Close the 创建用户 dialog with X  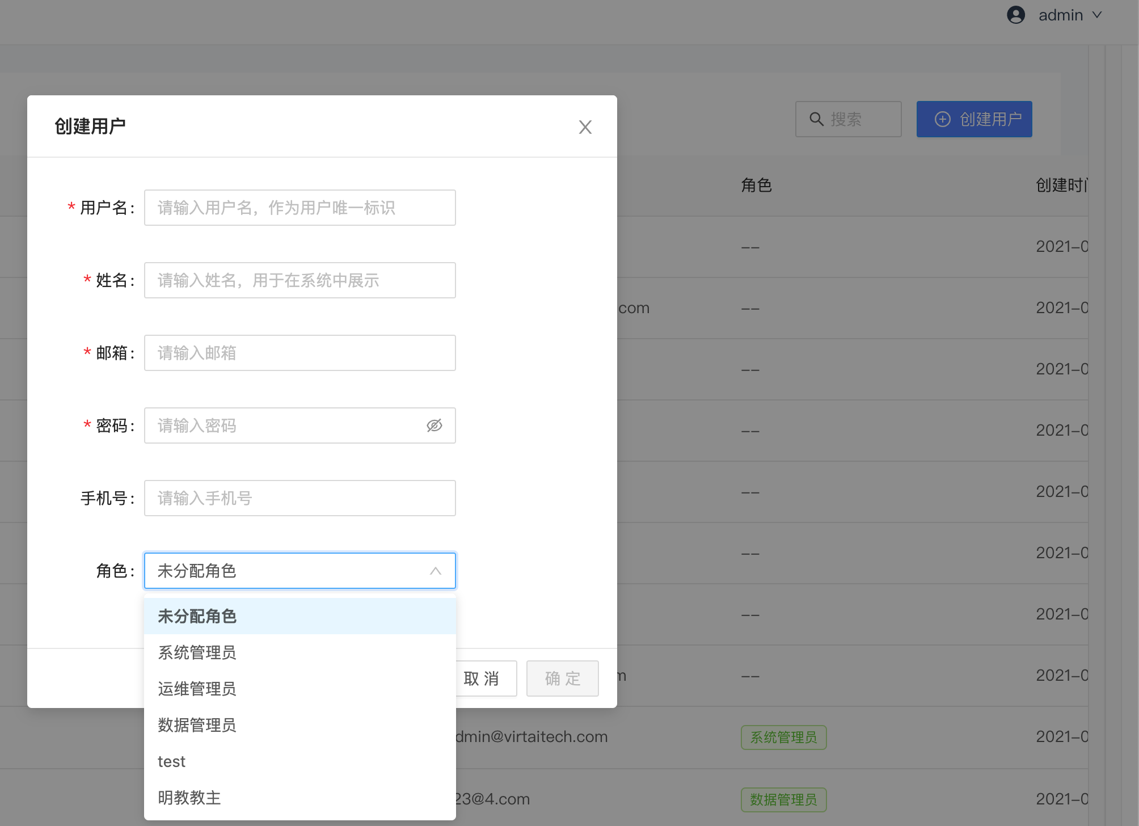click(x=585, y=127)
